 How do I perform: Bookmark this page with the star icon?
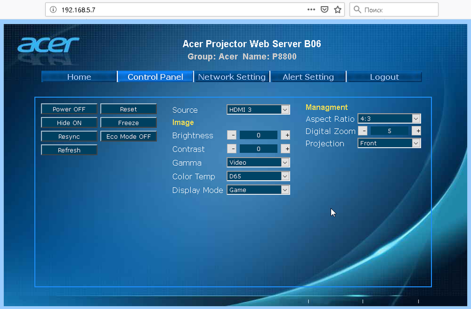click(x=338, y=10)
